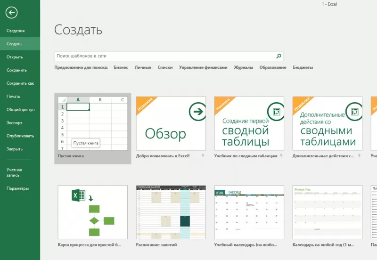Select the Создать menu item
This screenshot has width=377, height=260.
pyautogui.click(x=20, y=44)
